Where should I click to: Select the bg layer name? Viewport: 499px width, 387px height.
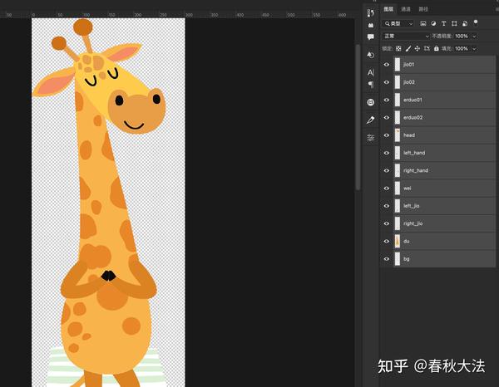pyautogui.click(x=407, y=259)
